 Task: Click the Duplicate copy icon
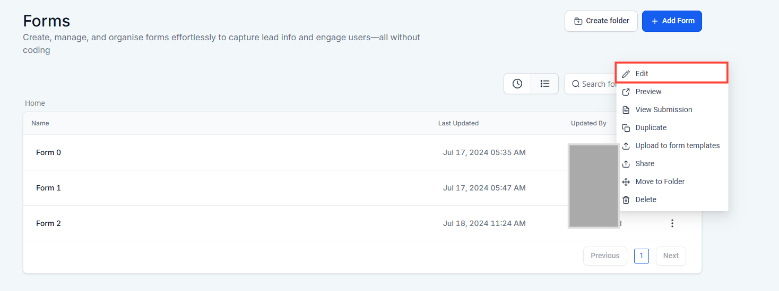[x=626, y=128]
